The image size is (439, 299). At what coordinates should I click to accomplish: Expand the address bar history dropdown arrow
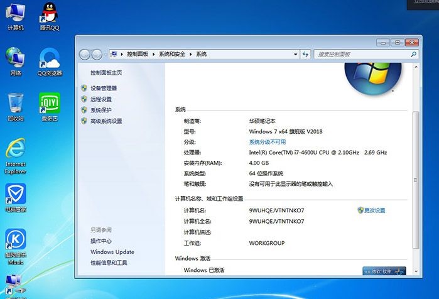pyautogui.click(x=295, y=55)
